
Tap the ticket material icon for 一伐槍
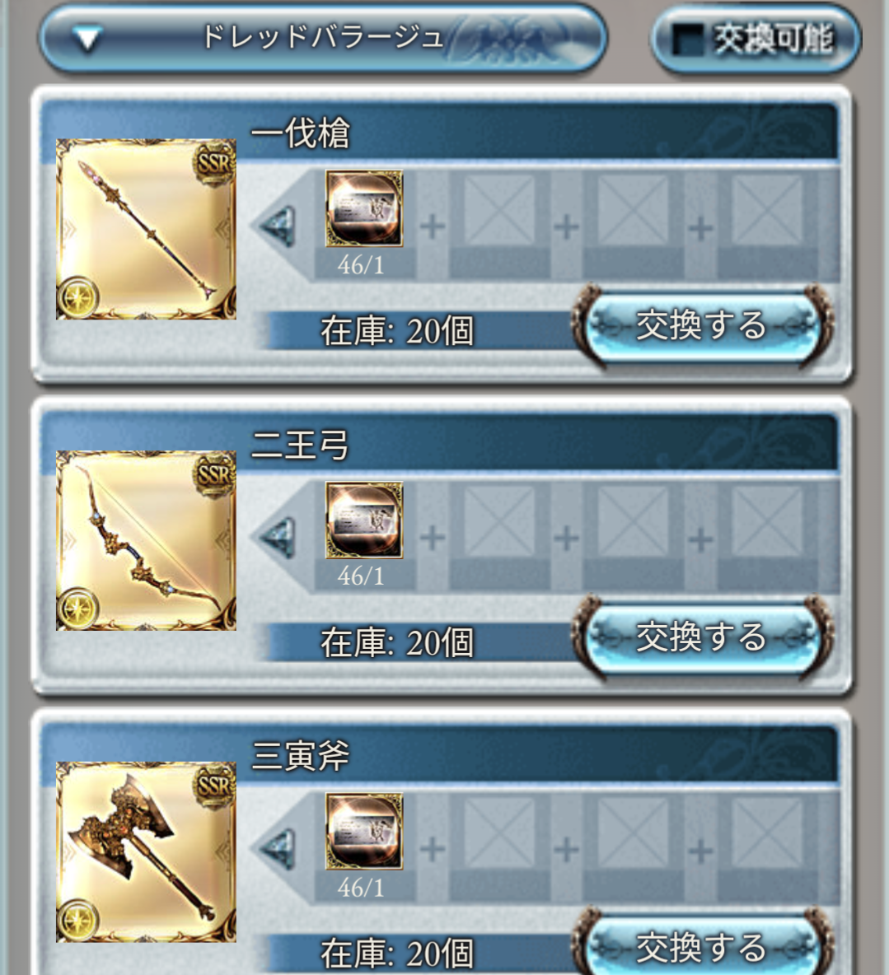(x=364, y=208)
